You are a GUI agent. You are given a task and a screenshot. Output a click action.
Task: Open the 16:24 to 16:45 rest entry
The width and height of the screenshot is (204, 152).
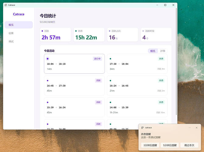tap(137, 86)
